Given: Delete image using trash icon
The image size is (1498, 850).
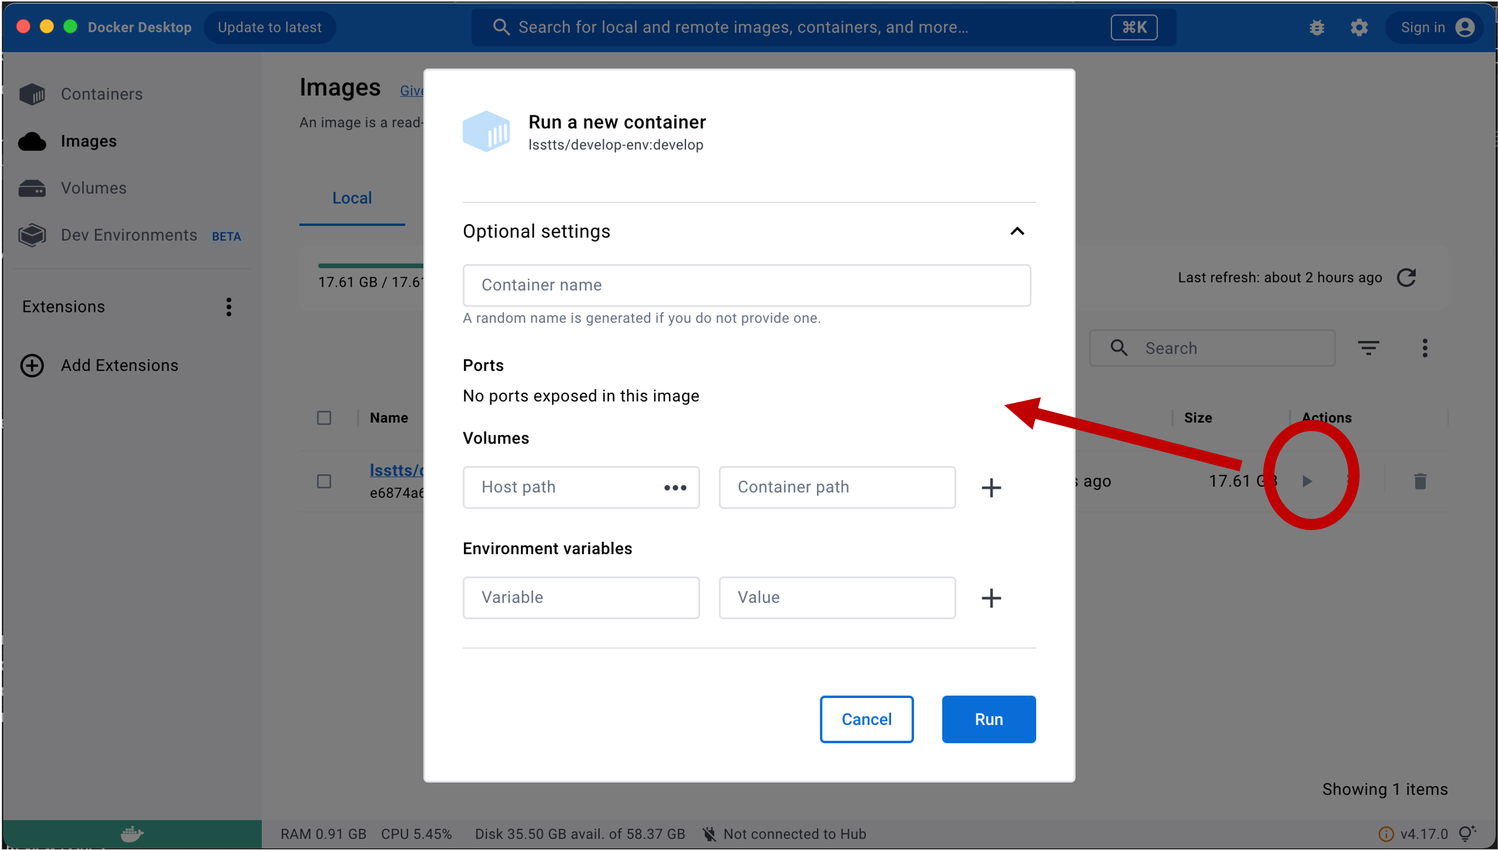Looking at the screenshot, I should pyautogui.click(x=1420, y=481).
